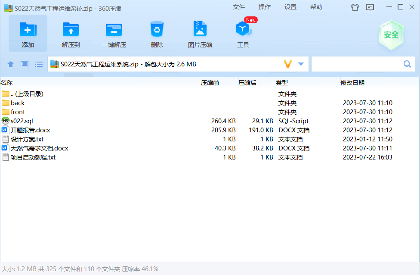The image size is (420, 275).
Task: Sort by 修改日期 column header
Action: click(x=352, y=83)
